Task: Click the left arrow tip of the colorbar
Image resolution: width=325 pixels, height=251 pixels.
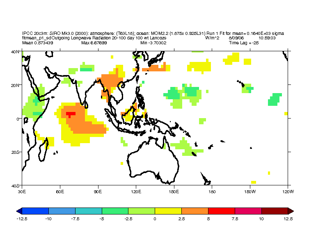Action: 18,211
